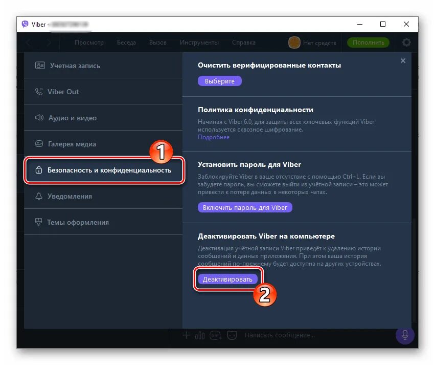Viewport: 435px width, 365px height.
Task: Click the Деактивировать button
Action: pos(227,279)
